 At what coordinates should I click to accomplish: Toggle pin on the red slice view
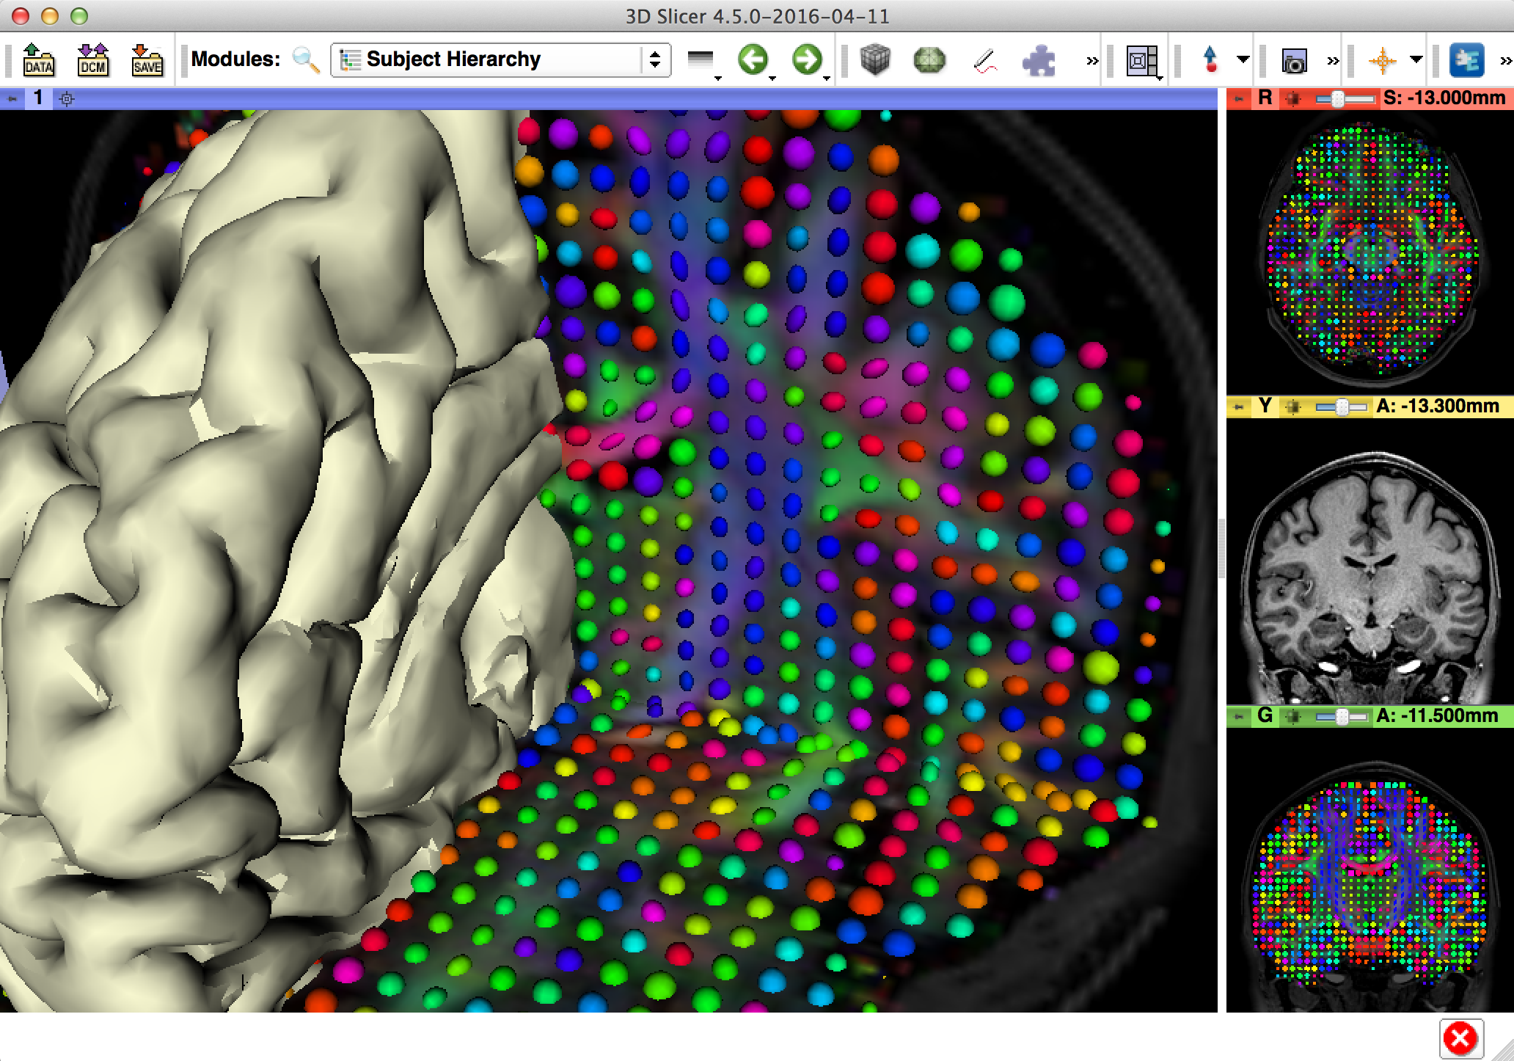click(1239, 98)
